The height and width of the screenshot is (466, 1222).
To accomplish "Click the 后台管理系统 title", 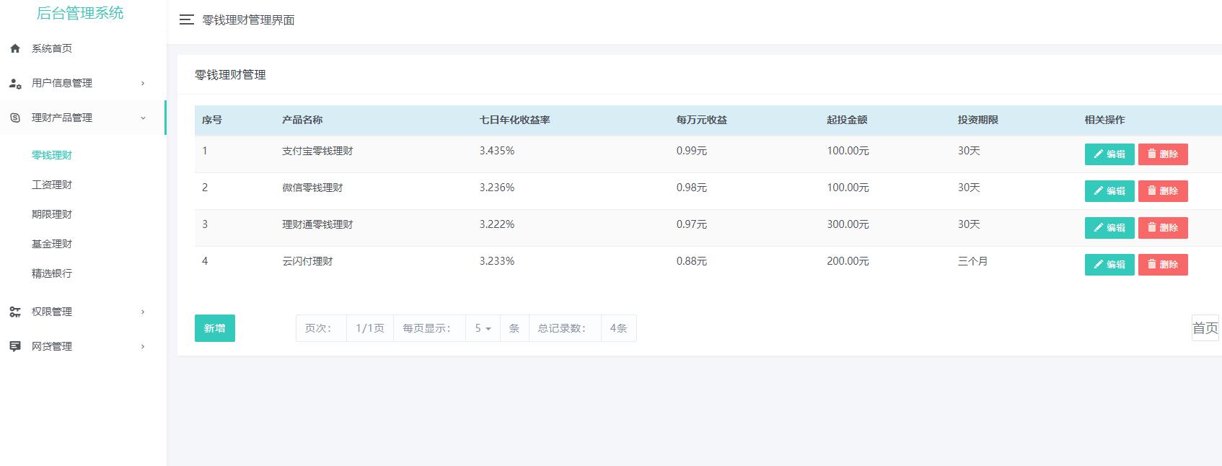I will (80, 13).
